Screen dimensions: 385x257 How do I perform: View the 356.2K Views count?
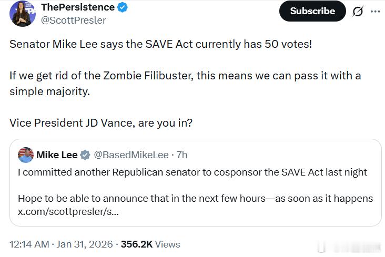pos(150,244)
